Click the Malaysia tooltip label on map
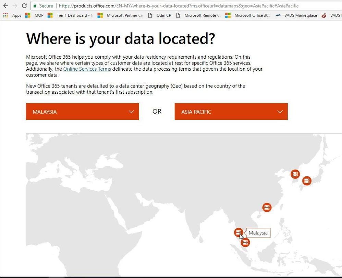This screenshot has height=278, width=342. coord(258,233)
